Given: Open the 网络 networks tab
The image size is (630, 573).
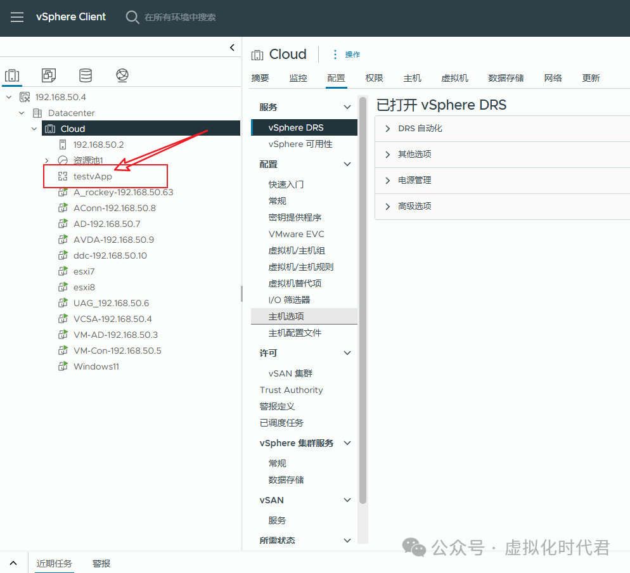Looking at the screenshot, I should point(553,78).
